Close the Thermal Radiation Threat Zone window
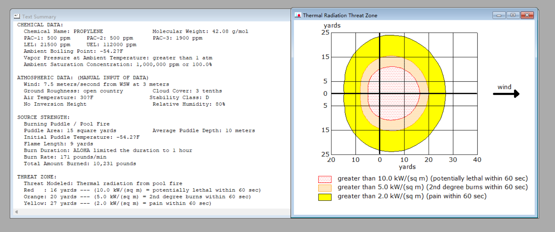 pyautogui.click(x=527, y=15)
